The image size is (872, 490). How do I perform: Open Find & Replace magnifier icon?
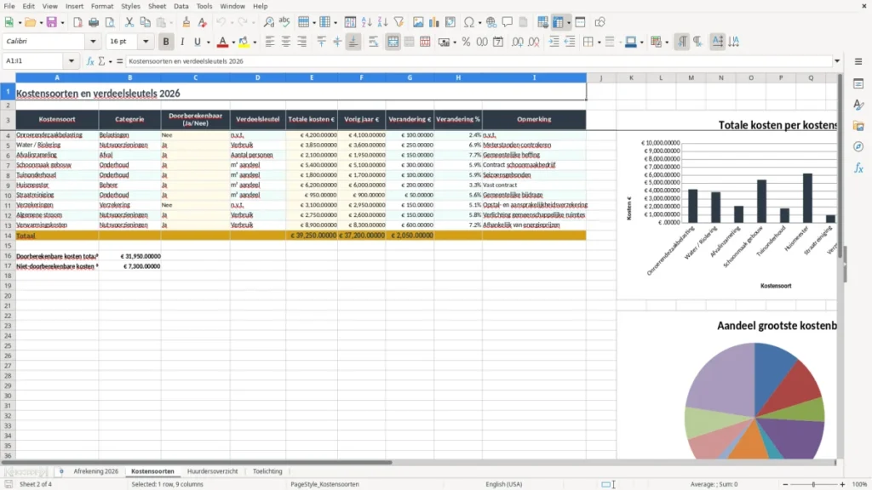click(268, 22)
